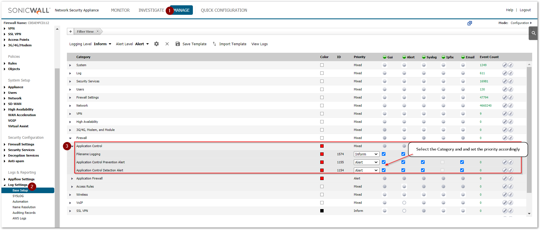Expand the Application Firewall subcategory
540x230 pixels.
(72, 179)
